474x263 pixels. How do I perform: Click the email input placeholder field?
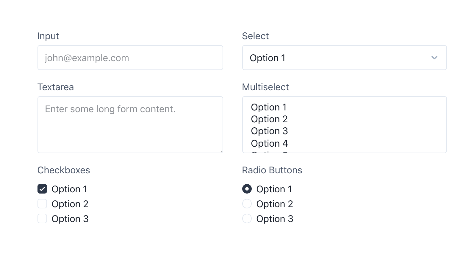click(x=130, y=58)
